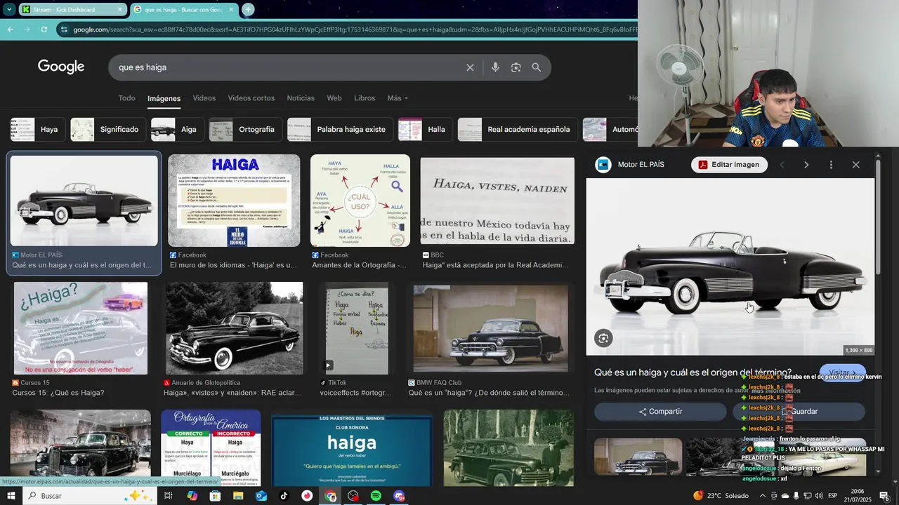Click the preview panel vertical scrollbar
The height and width of the screenshot is (505, 899).
pos(878,217)
